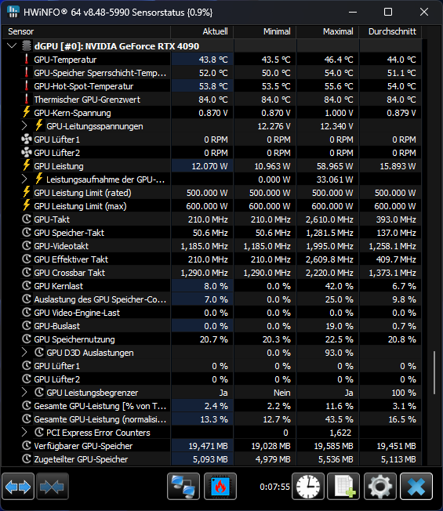Click the maximum value 2,610.0 MHz

329,219
